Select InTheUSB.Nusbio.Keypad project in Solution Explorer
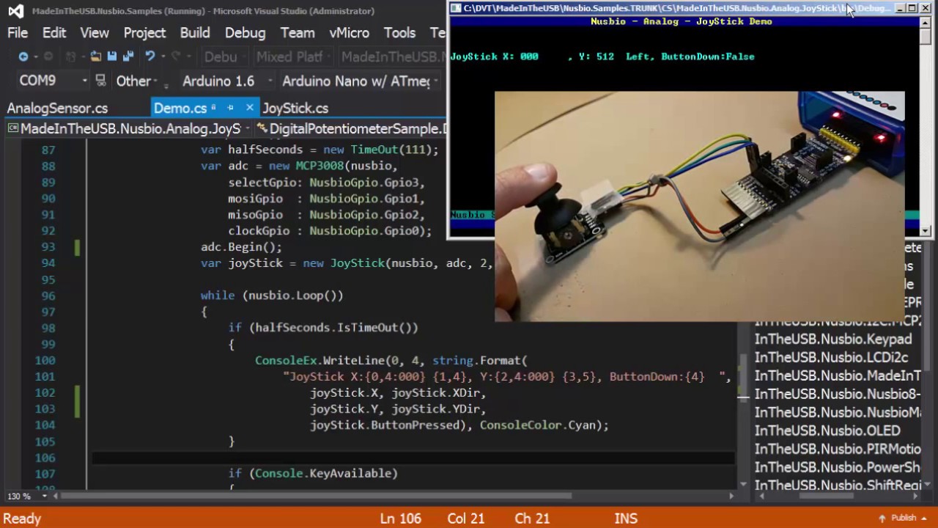Screen dimensions: 938x528 (833, 339)
